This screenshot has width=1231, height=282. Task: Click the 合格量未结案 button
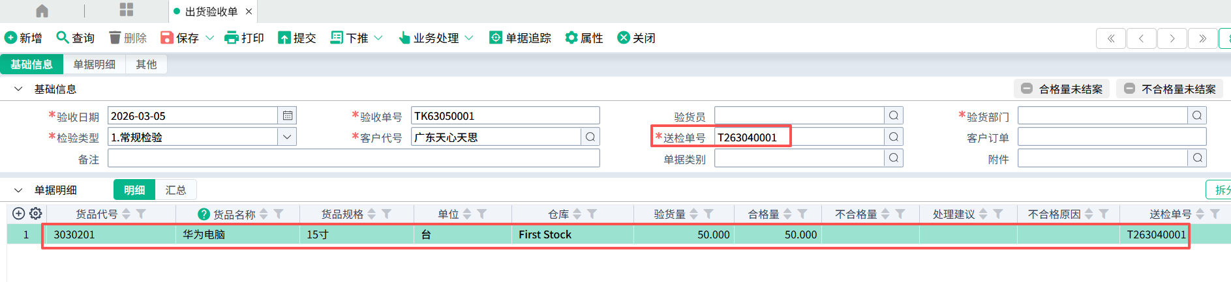point(1061,89)
